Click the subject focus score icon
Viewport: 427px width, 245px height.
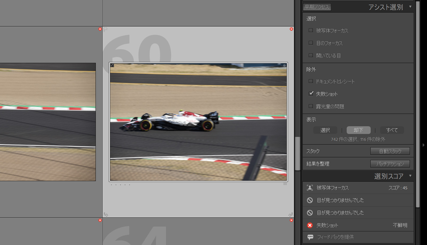(x=310, y=188)
